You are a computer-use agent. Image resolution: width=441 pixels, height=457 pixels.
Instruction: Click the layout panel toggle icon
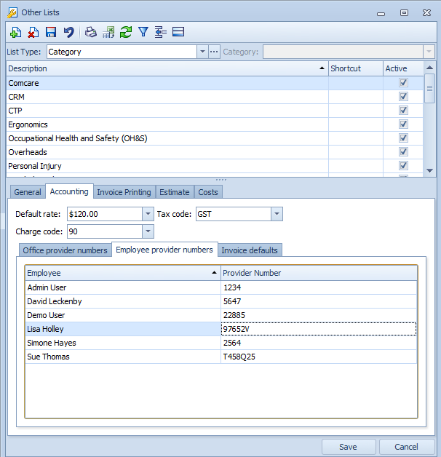(x=178, y=32)
